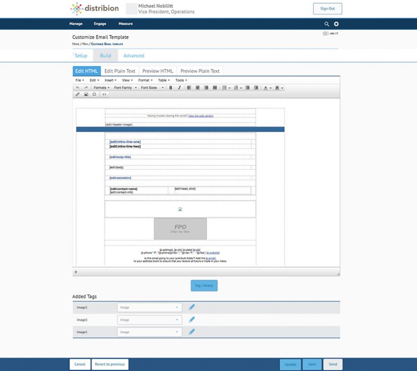Insert a link using the link icon
Image resolution: width=417 pixels, height=371 pixels.
tap(78, 94)
